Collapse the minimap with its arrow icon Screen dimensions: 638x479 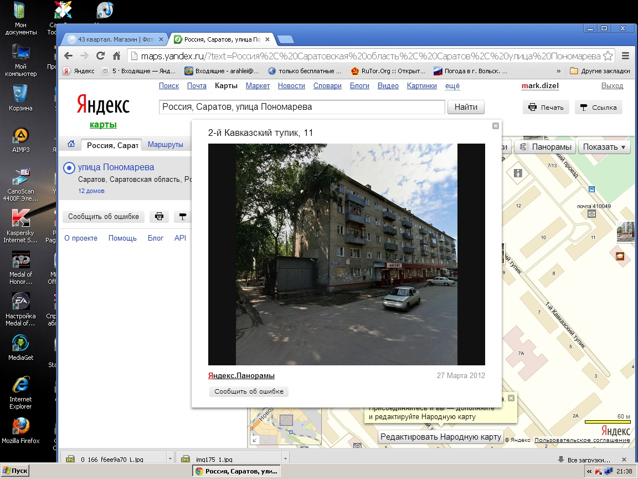(255, 440)
